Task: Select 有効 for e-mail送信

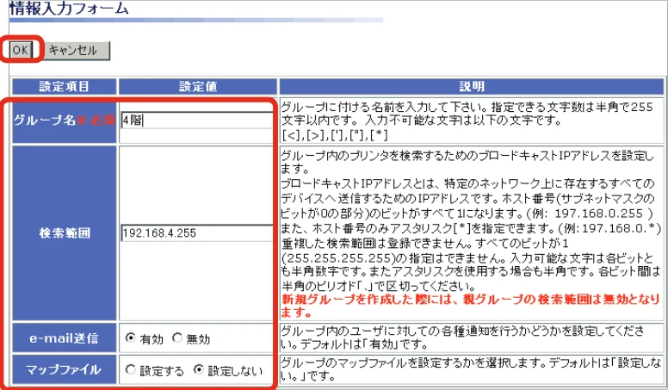Action: (x=130, y=338)
